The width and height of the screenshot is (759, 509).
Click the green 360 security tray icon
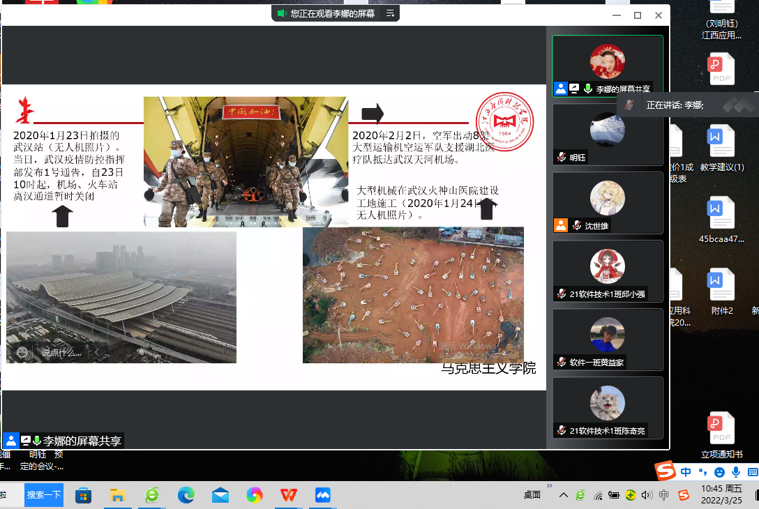coord(630,495)
